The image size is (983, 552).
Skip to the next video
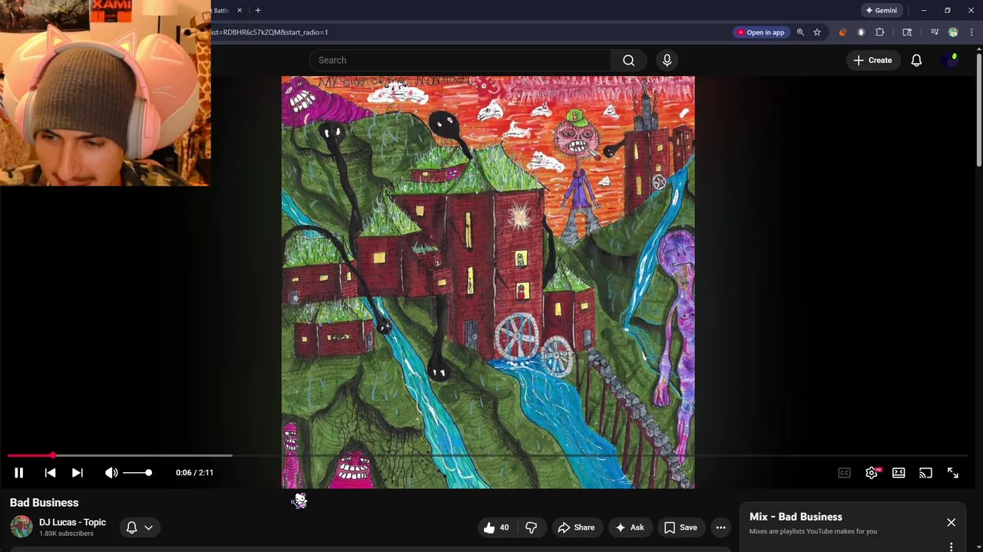pos(77,473)
